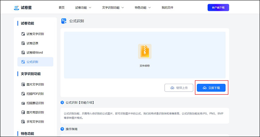This screenshot has width=260, height=137.
Task: Click the 特色功能 sidebar section heading
Action: [27, 134]
